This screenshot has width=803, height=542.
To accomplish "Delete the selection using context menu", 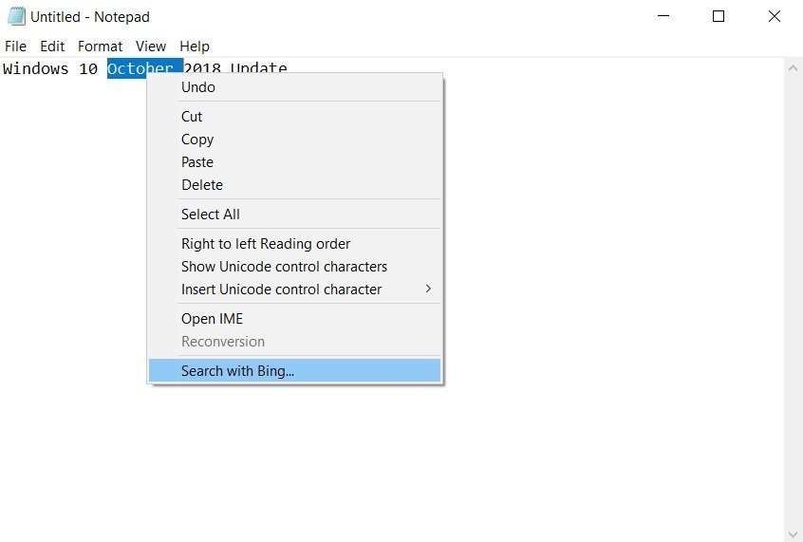I will (x=202, y=185).
